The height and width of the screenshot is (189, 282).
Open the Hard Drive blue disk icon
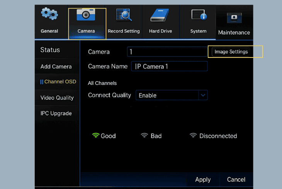160,15
